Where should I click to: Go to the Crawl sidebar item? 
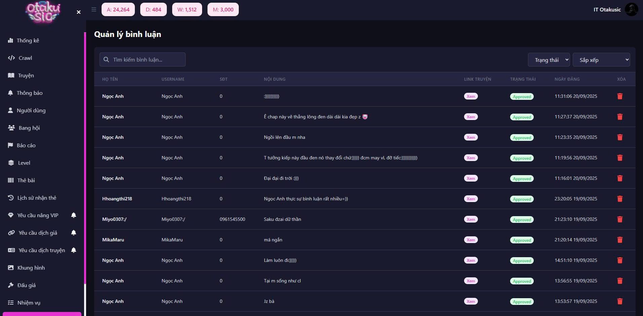click(25, 58)
